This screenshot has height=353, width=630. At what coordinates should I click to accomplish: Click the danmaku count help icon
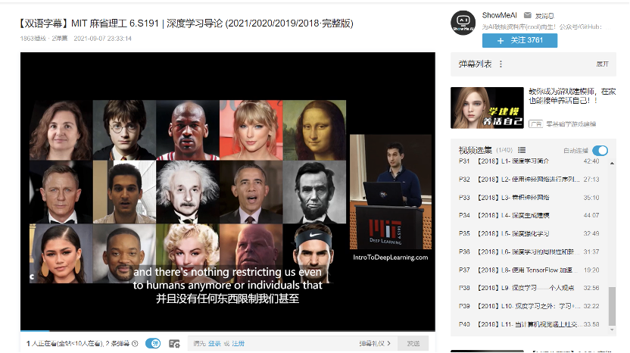tap(135, 343)
